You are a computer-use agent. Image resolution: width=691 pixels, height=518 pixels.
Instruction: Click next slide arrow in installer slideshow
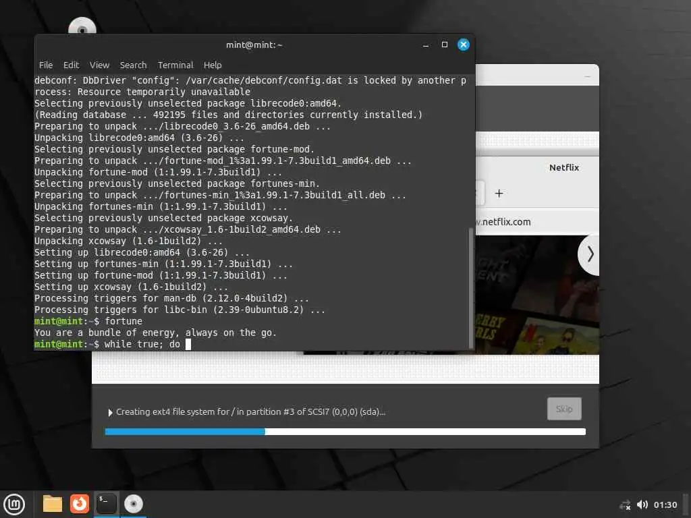pyautogui.click(x=590, y=254)
